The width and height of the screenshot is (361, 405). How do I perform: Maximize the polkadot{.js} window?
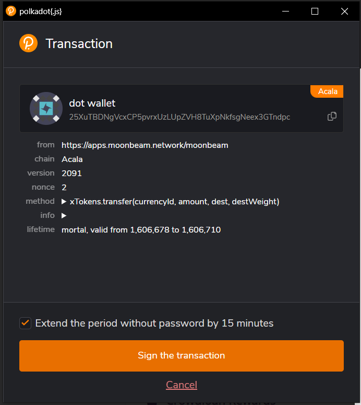[315, 11]
